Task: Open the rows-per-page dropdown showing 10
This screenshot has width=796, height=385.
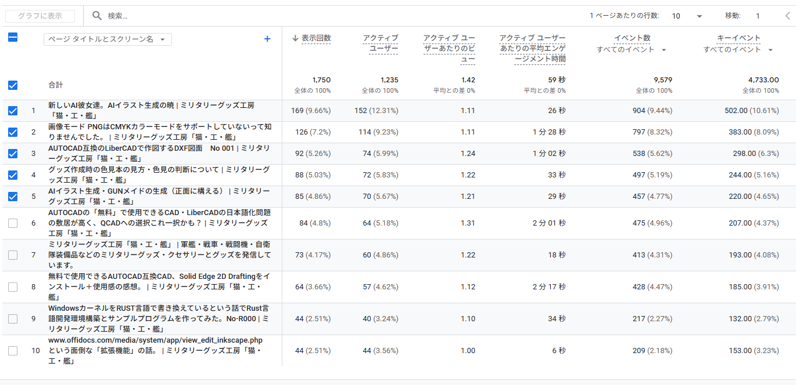Action: click(x=687, y=16)
